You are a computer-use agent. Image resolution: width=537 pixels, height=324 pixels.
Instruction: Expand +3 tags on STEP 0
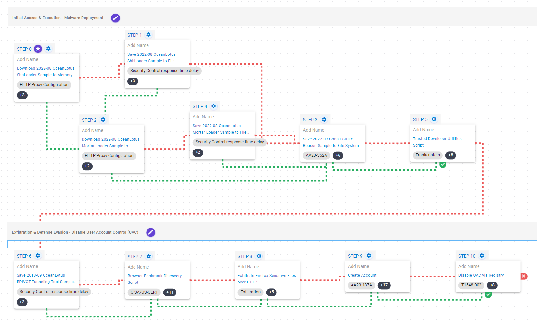point(22,95)
